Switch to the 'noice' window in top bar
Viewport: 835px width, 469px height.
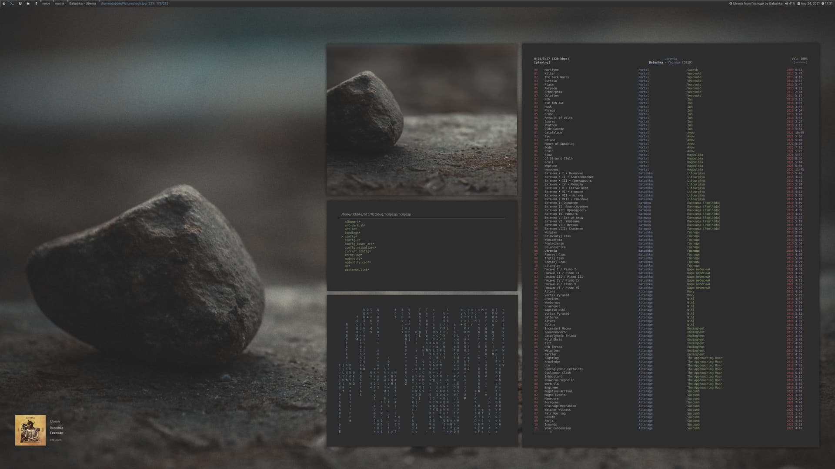tap(46, 3)
